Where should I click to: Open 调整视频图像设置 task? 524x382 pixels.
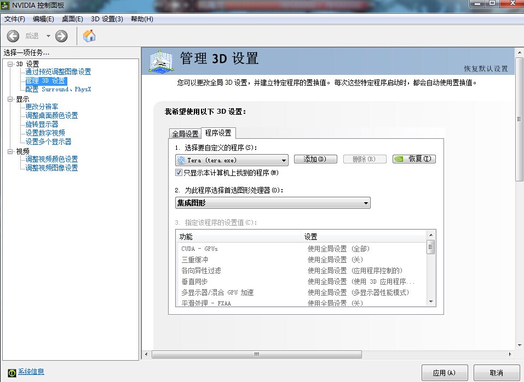(52, 168)
